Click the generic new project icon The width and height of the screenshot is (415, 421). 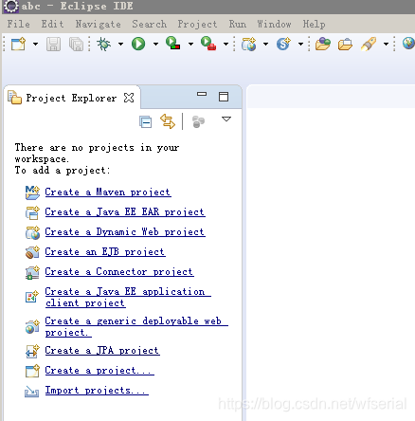[x=32, y=371]
